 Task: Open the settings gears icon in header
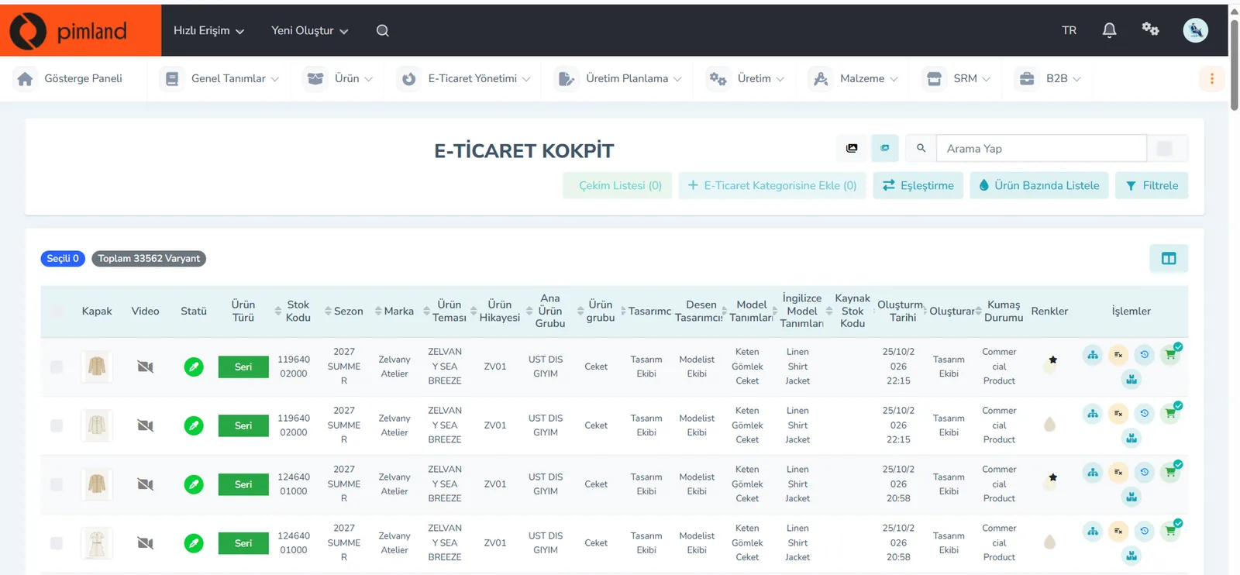pyautogui.click(x=1150, y=29)
